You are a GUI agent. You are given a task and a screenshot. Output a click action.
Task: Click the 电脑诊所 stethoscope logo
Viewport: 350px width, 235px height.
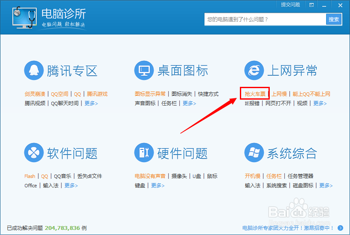pyautogui.click(x=25, y=17)
